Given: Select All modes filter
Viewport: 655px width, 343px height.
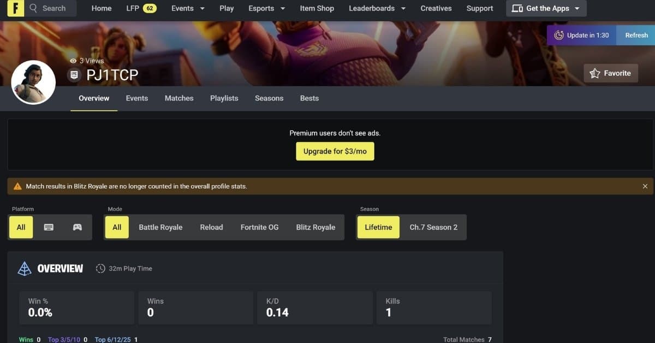Looking at the screenshot, I should point(117,227).
